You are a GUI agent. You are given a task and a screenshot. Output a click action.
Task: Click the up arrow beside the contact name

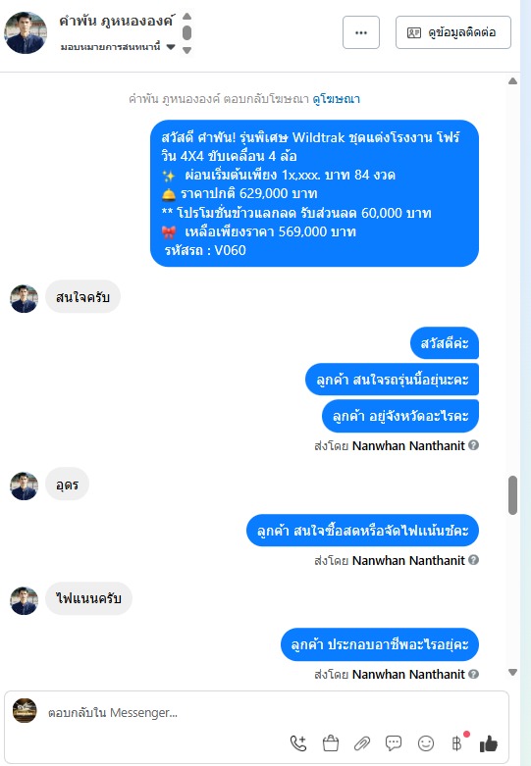coord(186,16)
